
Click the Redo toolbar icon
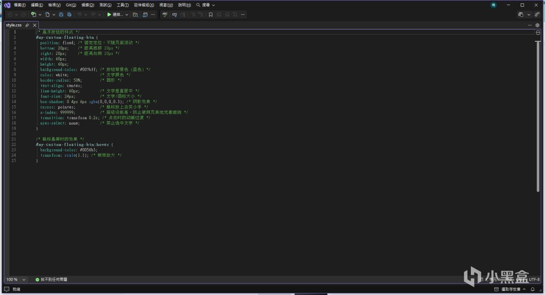[93, 14]
